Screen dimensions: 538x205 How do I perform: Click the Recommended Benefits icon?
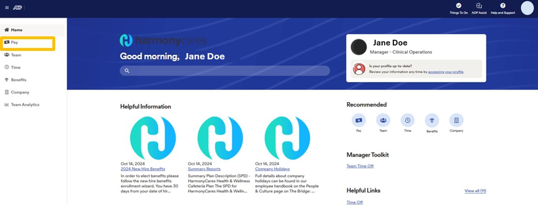click(432, 120)
